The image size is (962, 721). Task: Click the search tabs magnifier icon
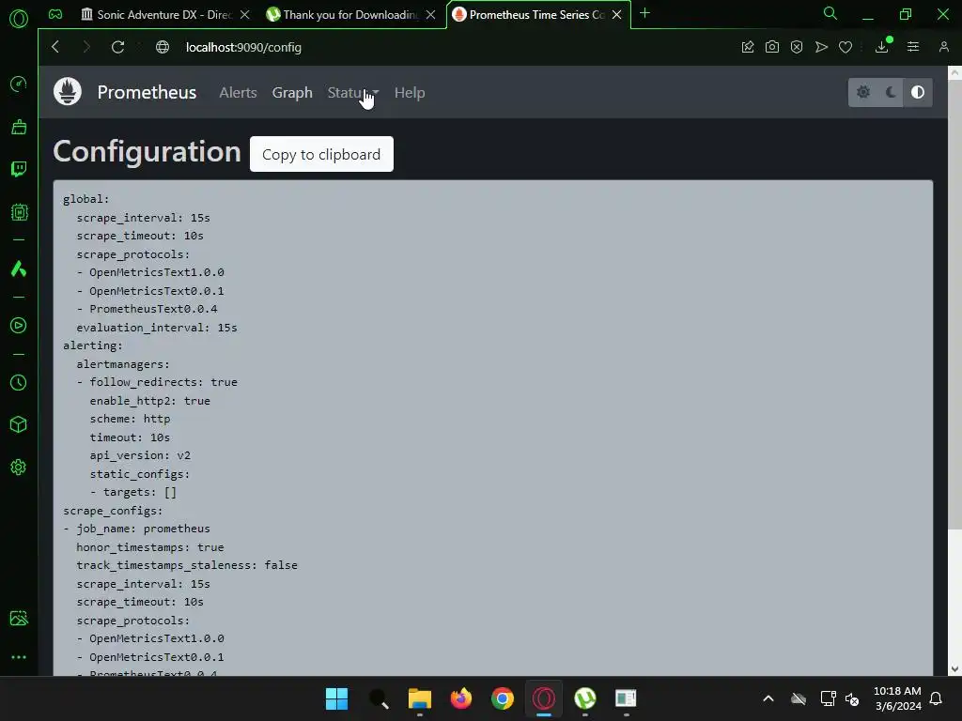830,13
